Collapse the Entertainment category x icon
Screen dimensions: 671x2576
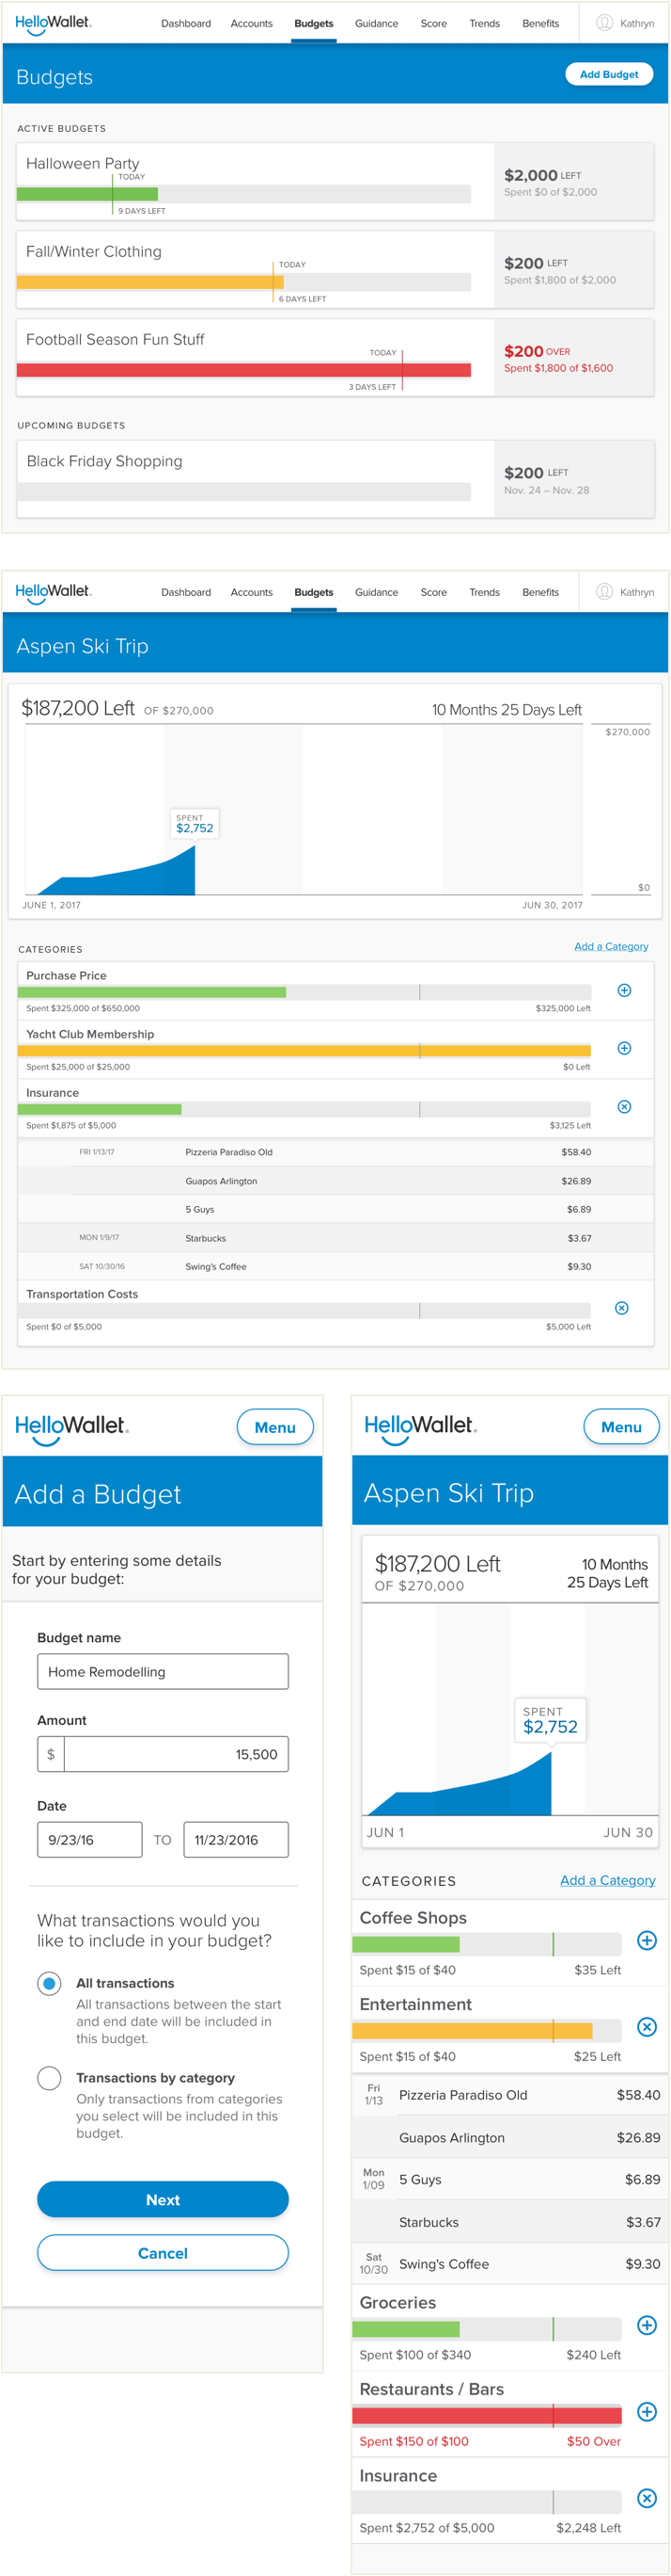(646, 2027)
